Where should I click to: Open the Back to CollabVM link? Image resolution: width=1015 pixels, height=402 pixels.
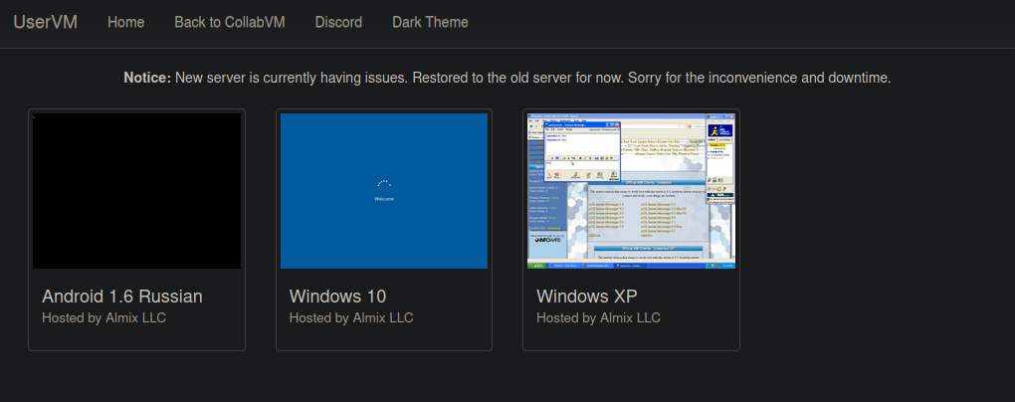click(x=229, y=22)
